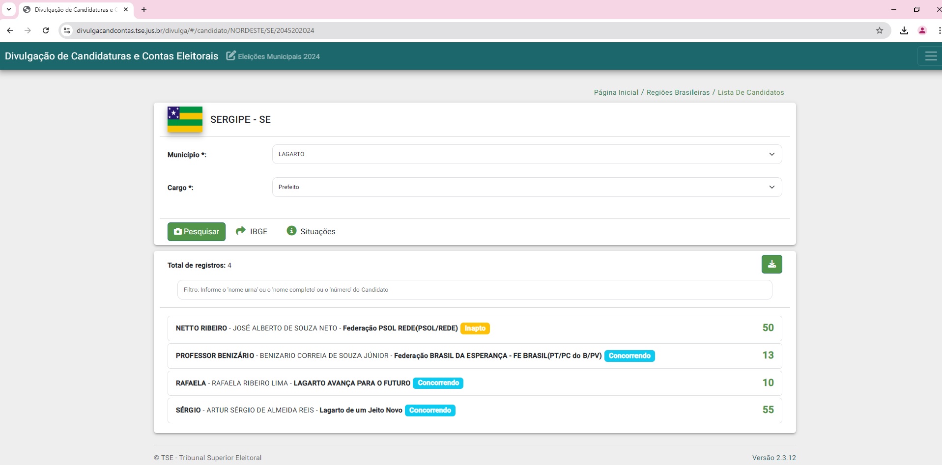Open the browser downloads icon
Screen dimensions: 942x465
click(904, 30)
